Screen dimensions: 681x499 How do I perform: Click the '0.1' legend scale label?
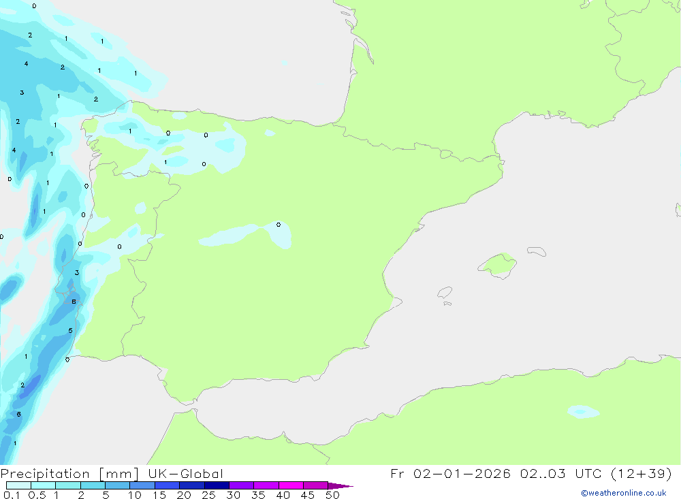[12, 495]
